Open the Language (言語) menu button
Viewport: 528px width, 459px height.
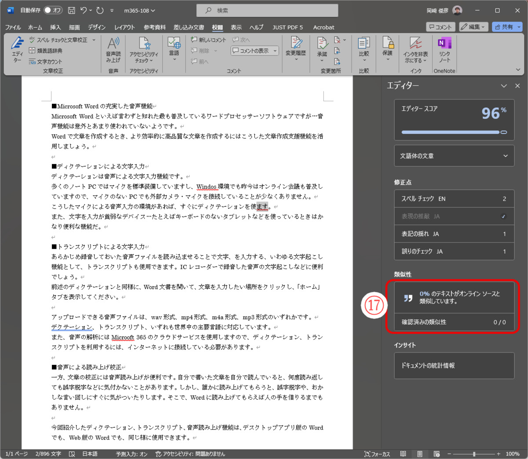pyautogui.click(x=174, y=49)
